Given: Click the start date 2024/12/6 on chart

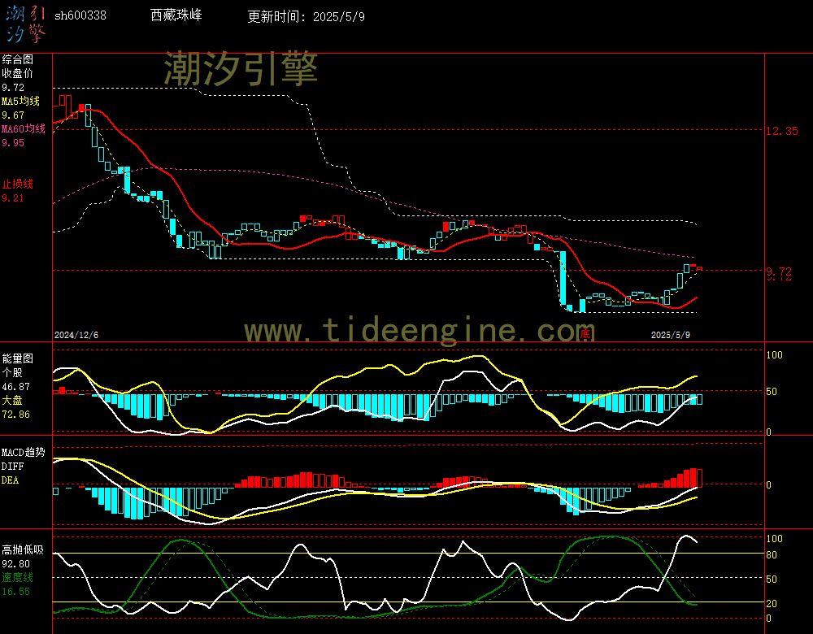Looking at the screenshot, I should pos(76,335).
